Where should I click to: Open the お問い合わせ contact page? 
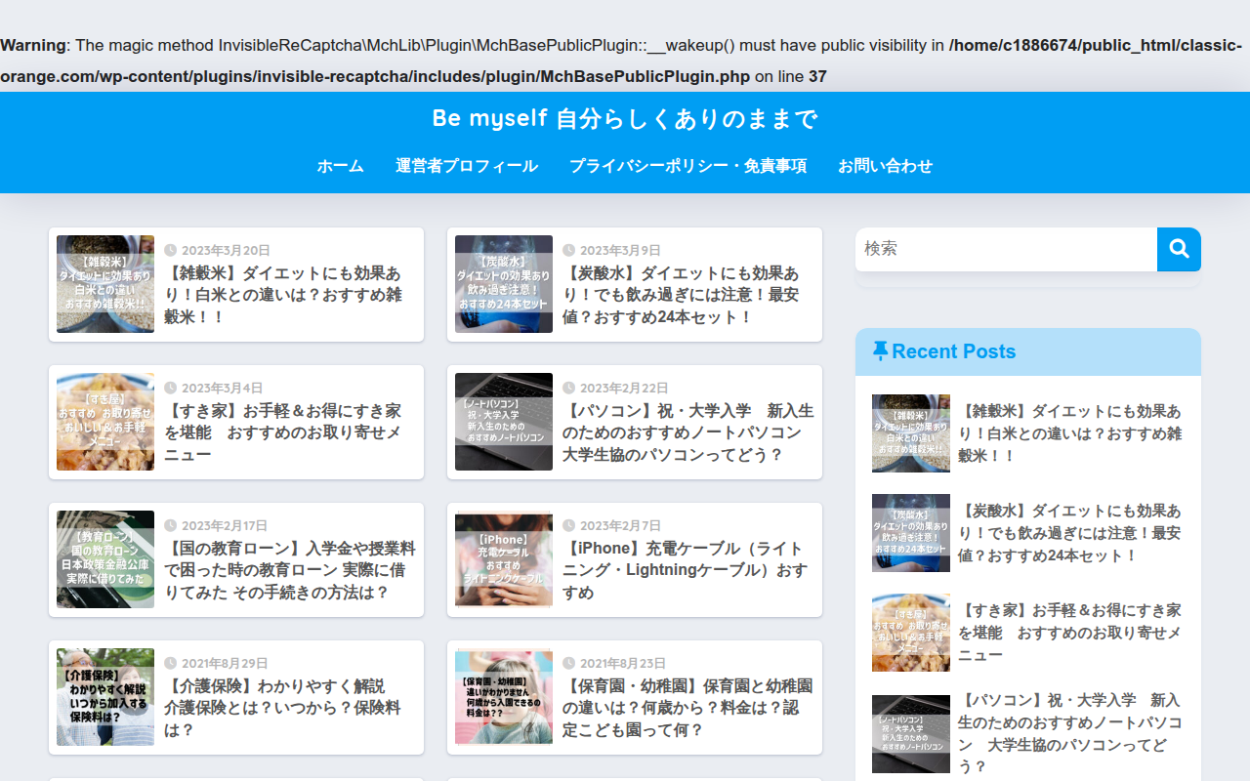pyautogui.click(x=886, y=166)
